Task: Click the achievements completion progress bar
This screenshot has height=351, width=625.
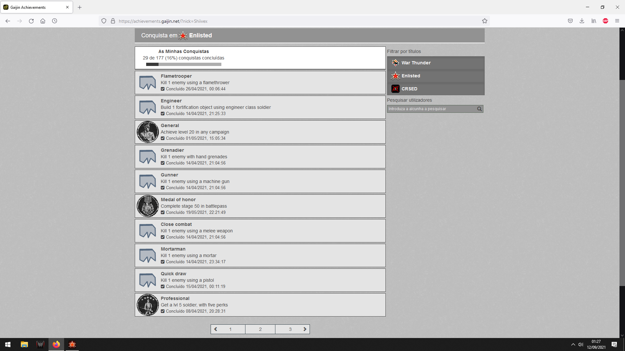Action: pyautogui.click(x=184, y=64)
